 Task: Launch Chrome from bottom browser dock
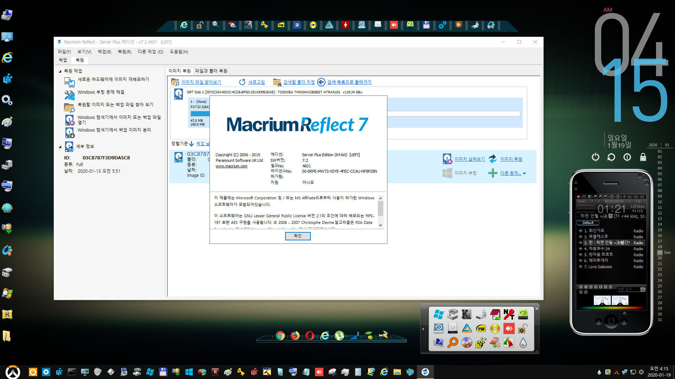tap(280, 336)
